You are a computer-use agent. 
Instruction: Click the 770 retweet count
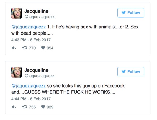(32, 48)
